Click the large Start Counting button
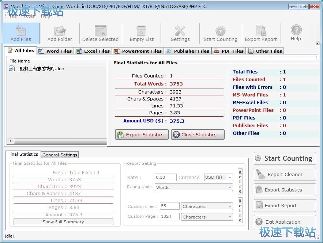Image resolution: width=323 pixels, height=243 pixels. 285,159
